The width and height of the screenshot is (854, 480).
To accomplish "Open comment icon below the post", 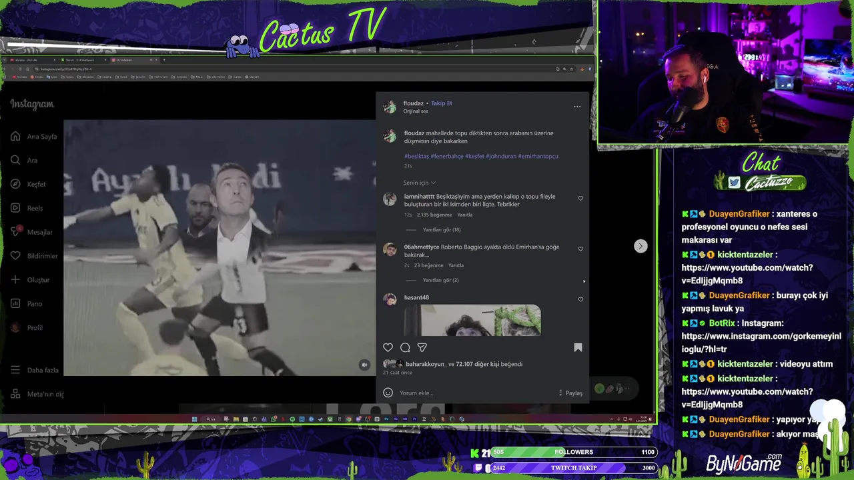I will 405,347.
